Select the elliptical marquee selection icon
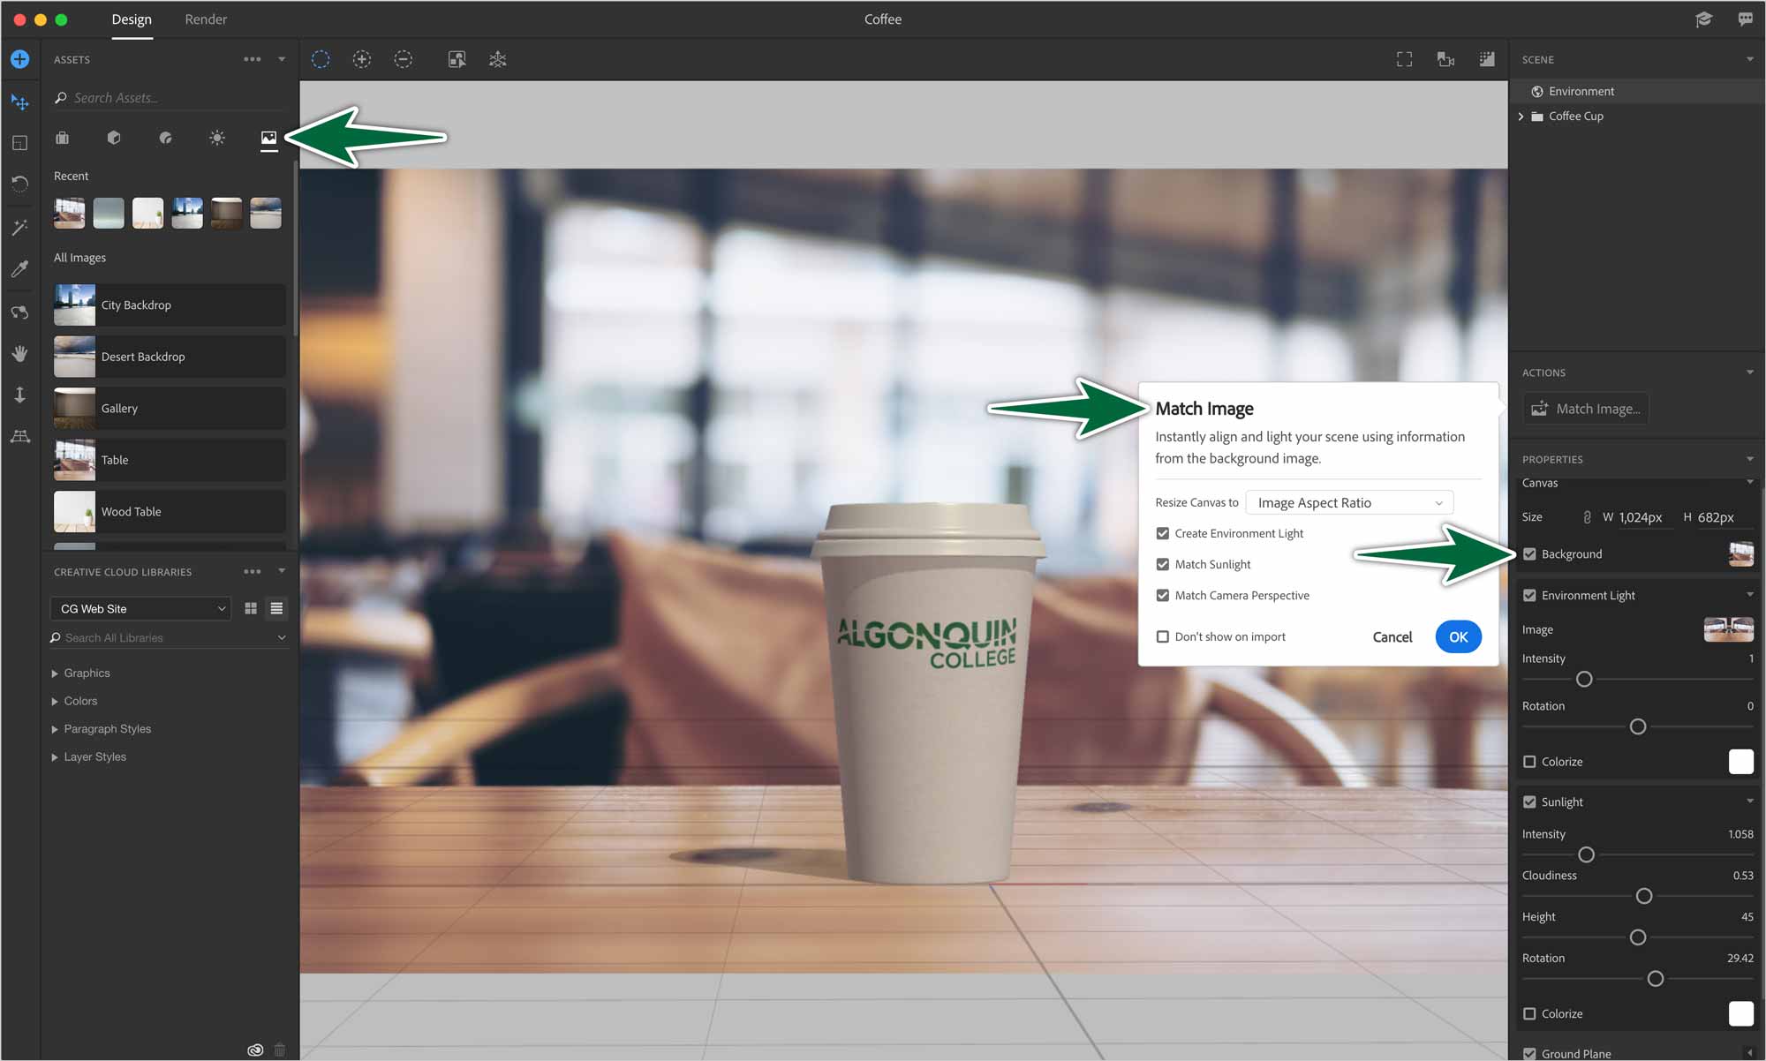 tap(321, 59)
